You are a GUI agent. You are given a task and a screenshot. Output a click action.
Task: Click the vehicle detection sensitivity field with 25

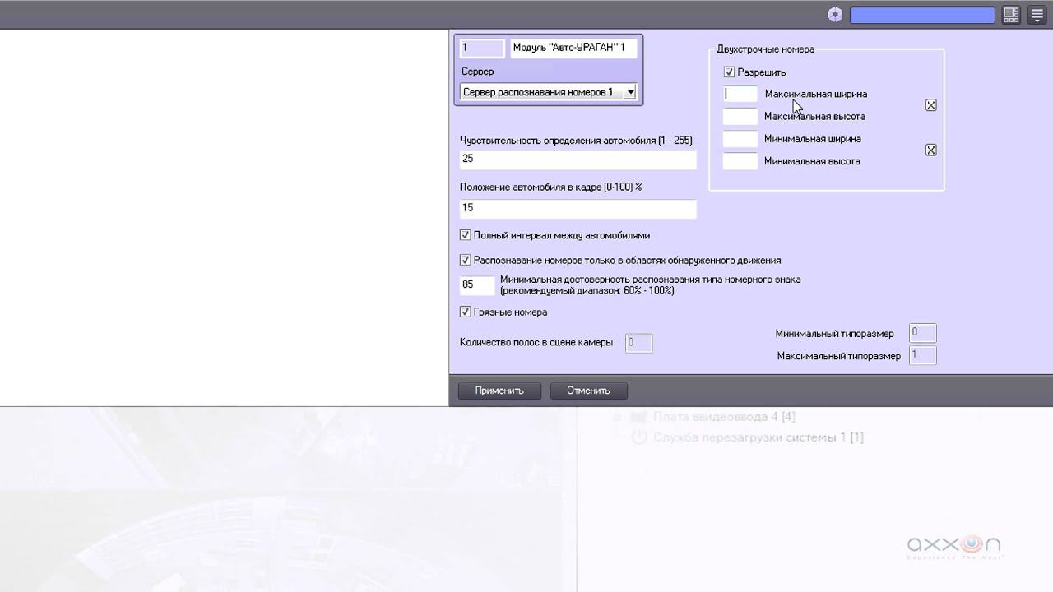(x=578, y=159)
